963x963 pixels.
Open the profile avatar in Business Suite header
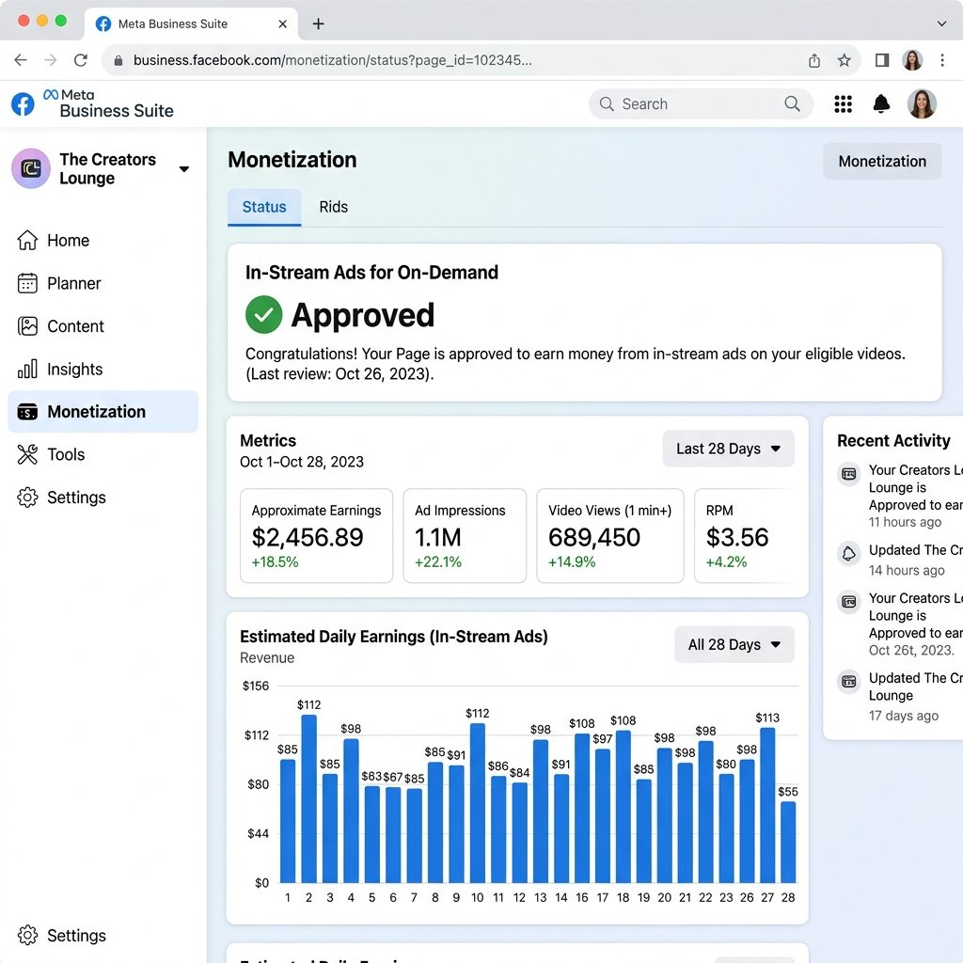922,103
